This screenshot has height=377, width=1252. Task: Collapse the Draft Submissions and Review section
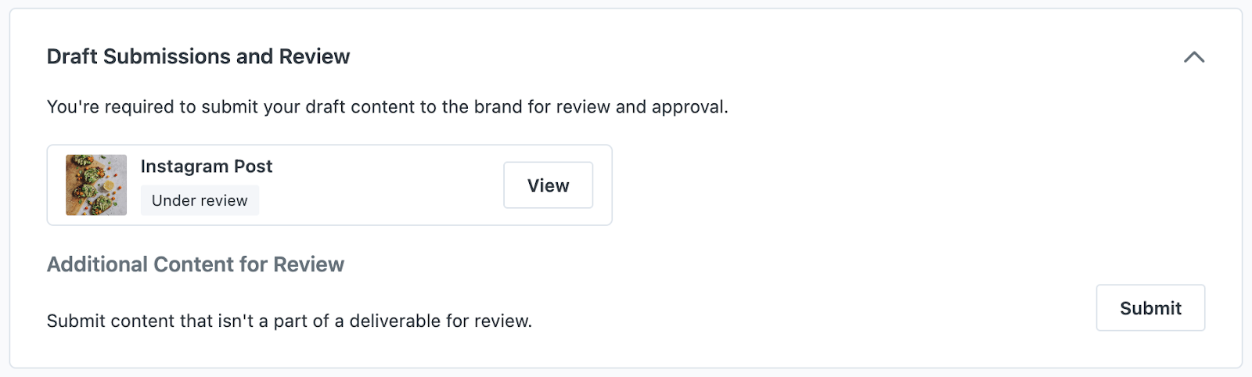click(x=1193, y=57)
